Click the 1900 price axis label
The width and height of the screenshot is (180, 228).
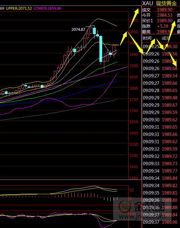133,66
